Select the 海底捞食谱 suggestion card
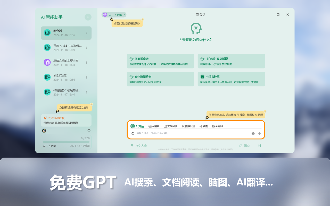This screenshot has height=206, width=330. pyautogui.click(x=160, y=61)
